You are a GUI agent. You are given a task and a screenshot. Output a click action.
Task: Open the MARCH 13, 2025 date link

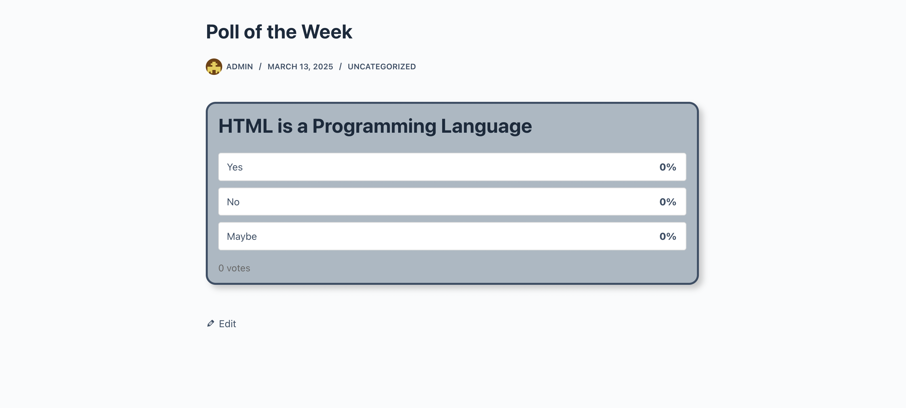(300, 66)
